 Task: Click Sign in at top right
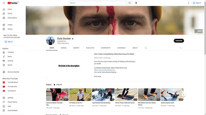click(197, 3)
